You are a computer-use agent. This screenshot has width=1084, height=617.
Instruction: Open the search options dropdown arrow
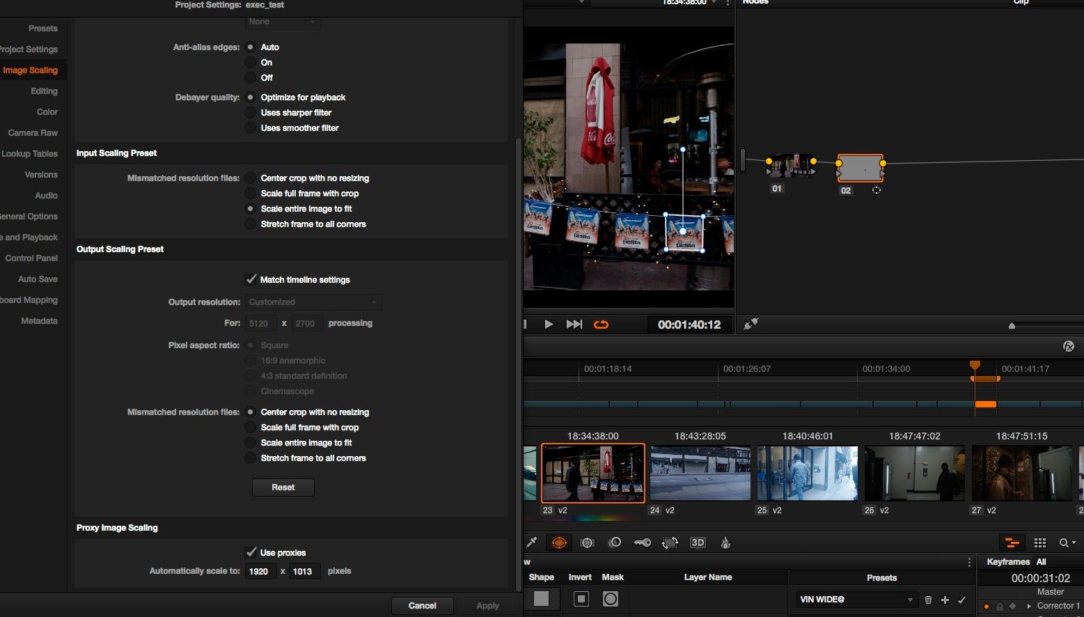[1074, 543]
